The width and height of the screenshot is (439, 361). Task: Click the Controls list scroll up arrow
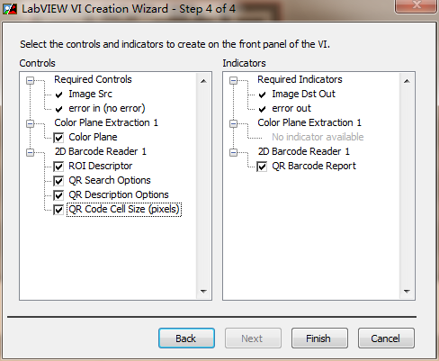pos(203,81)
